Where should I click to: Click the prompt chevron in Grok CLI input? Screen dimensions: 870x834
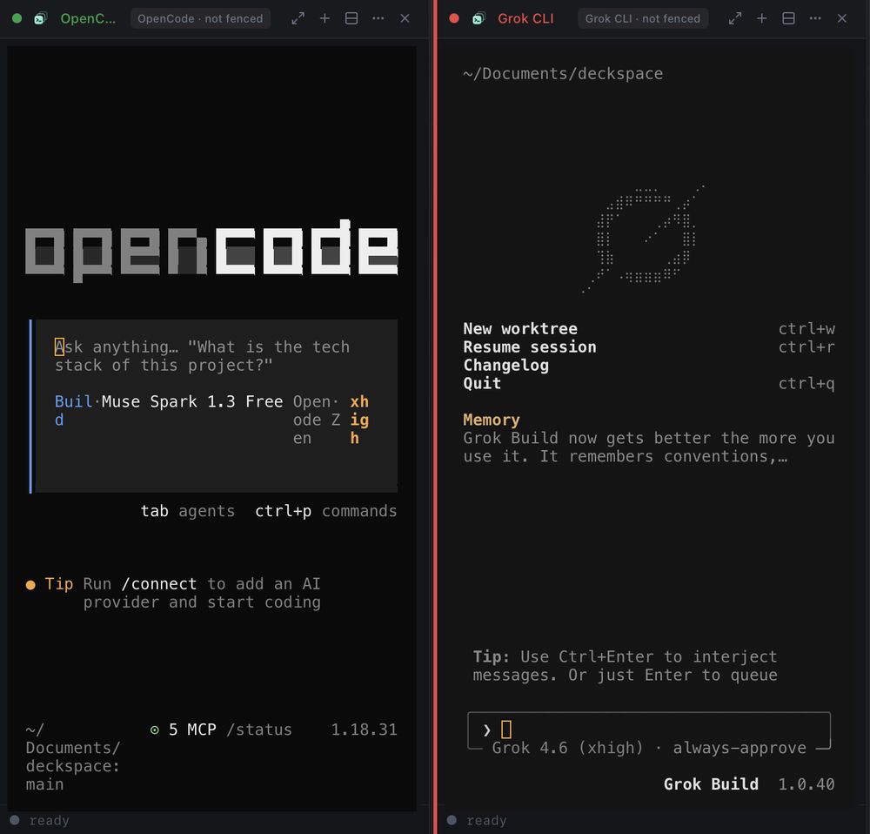click(x=486, y=730)
